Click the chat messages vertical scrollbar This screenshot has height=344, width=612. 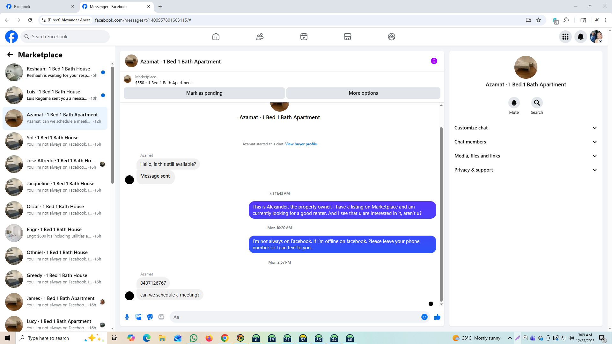click(x=441, y=214)
